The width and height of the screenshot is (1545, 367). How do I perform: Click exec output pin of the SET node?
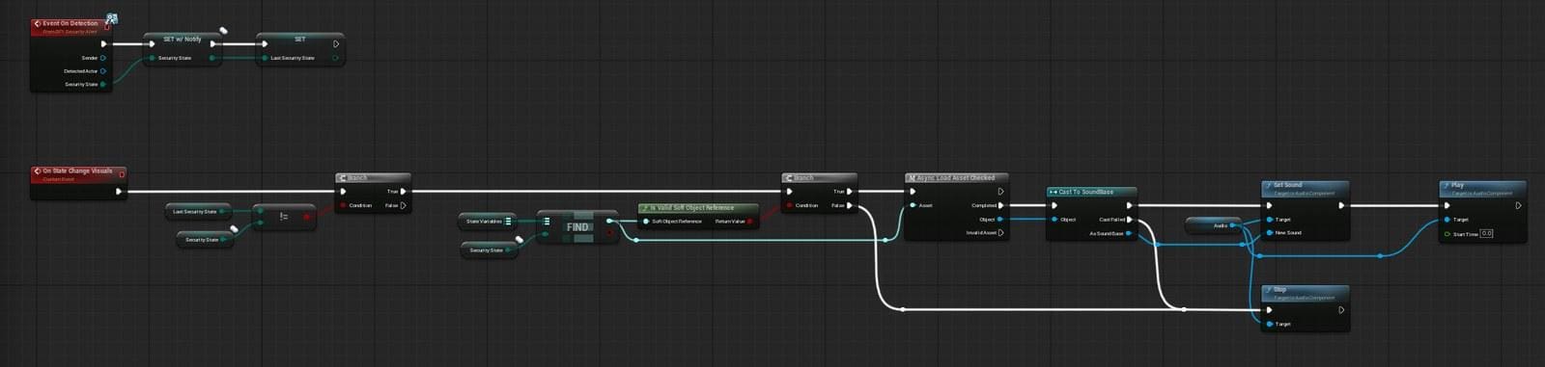pyautogui.click(x=336, y=43)
